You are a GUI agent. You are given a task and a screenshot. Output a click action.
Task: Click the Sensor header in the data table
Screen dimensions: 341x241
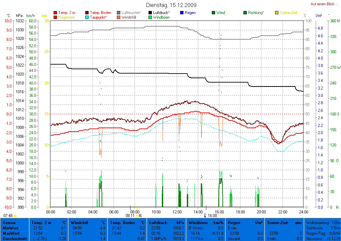9,222
